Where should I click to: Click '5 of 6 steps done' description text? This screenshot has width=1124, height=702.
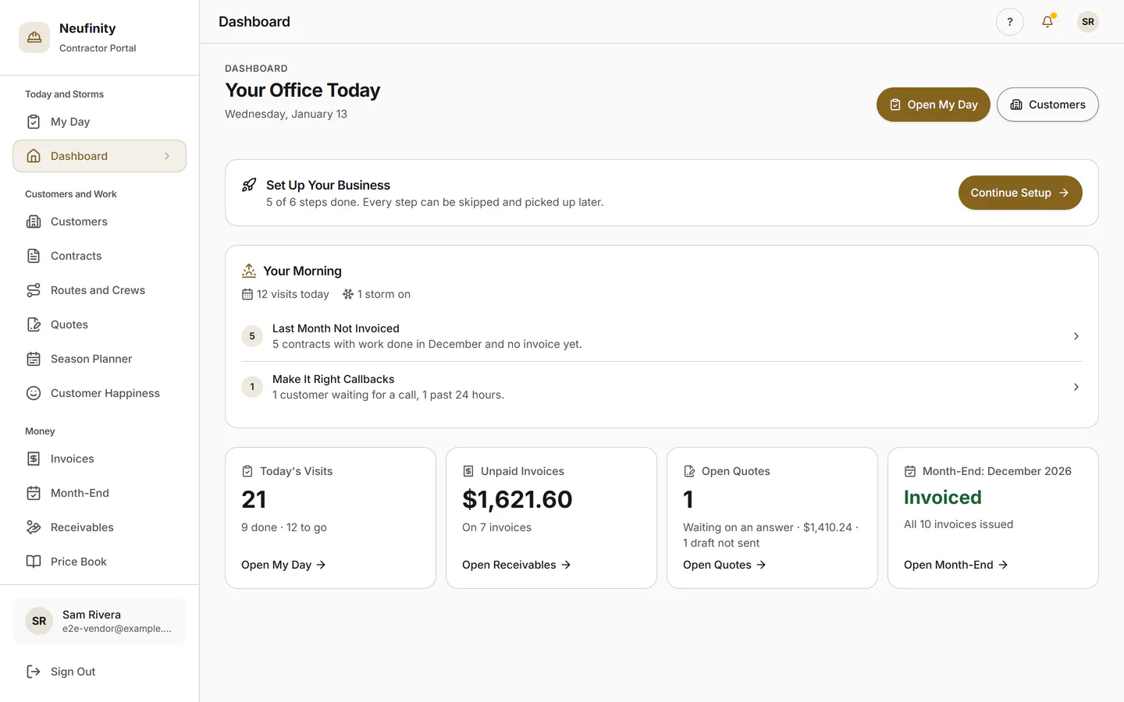[x=435, y=202]
